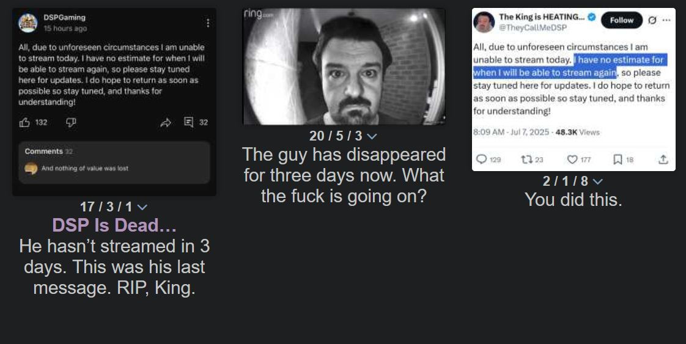The width and height of the screenshot is (686, 344).
Task: Open the 'DSP Is Dead…' post title link
Action: coord(114,225)
